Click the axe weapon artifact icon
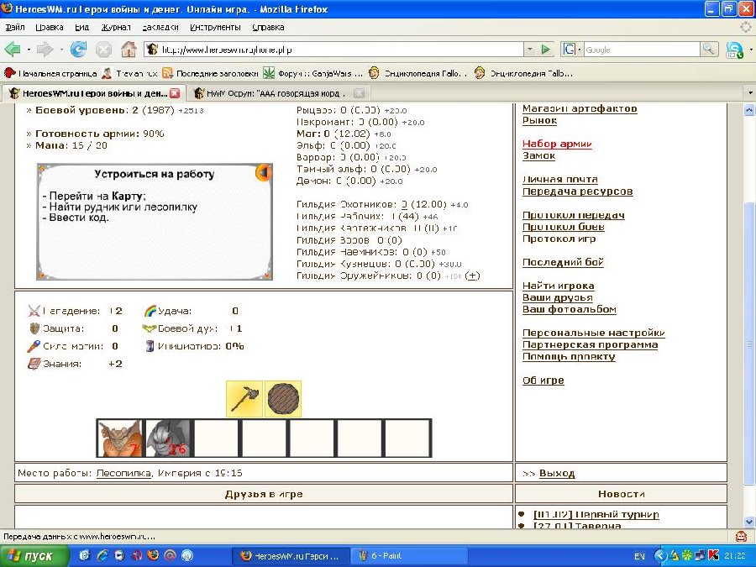The width and height of the screenshot is (756, 567). [244, 399]
